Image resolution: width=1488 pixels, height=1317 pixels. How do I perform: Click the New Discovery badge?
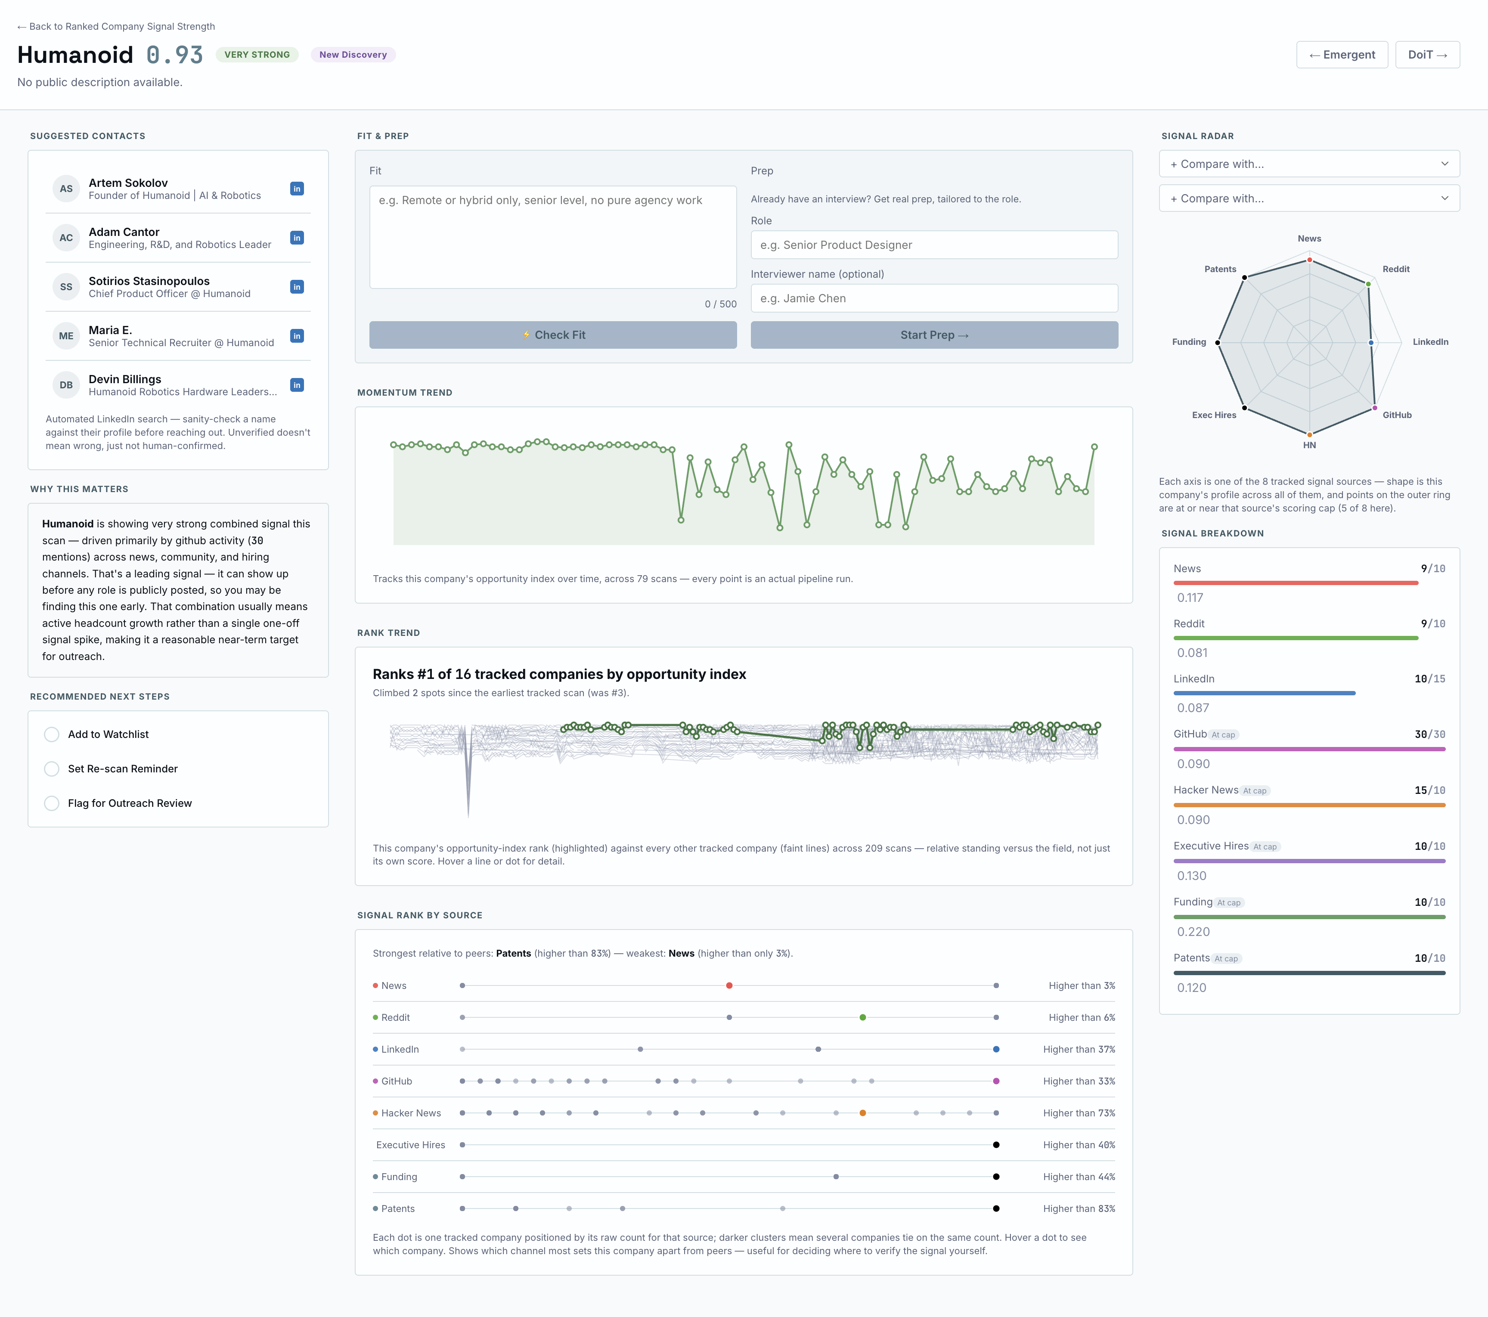point(353,55)
